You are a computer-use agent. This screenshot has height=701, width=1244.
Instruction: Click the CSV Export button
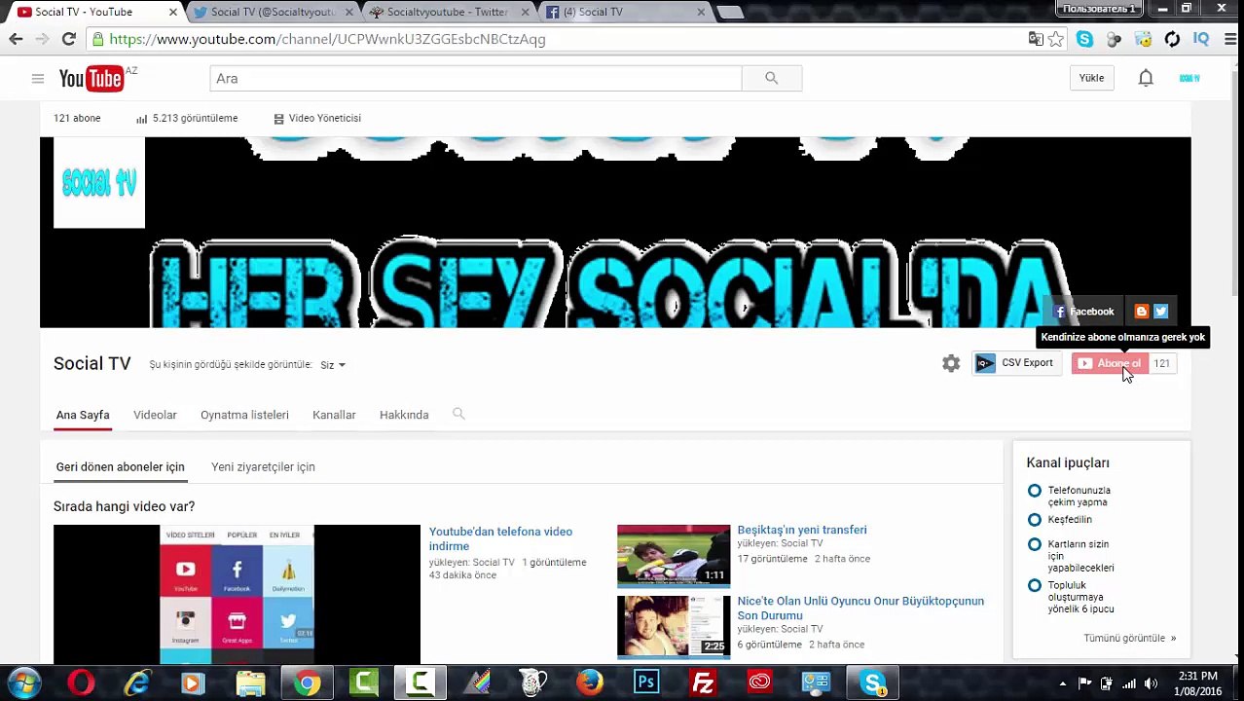pos(1017,363)
